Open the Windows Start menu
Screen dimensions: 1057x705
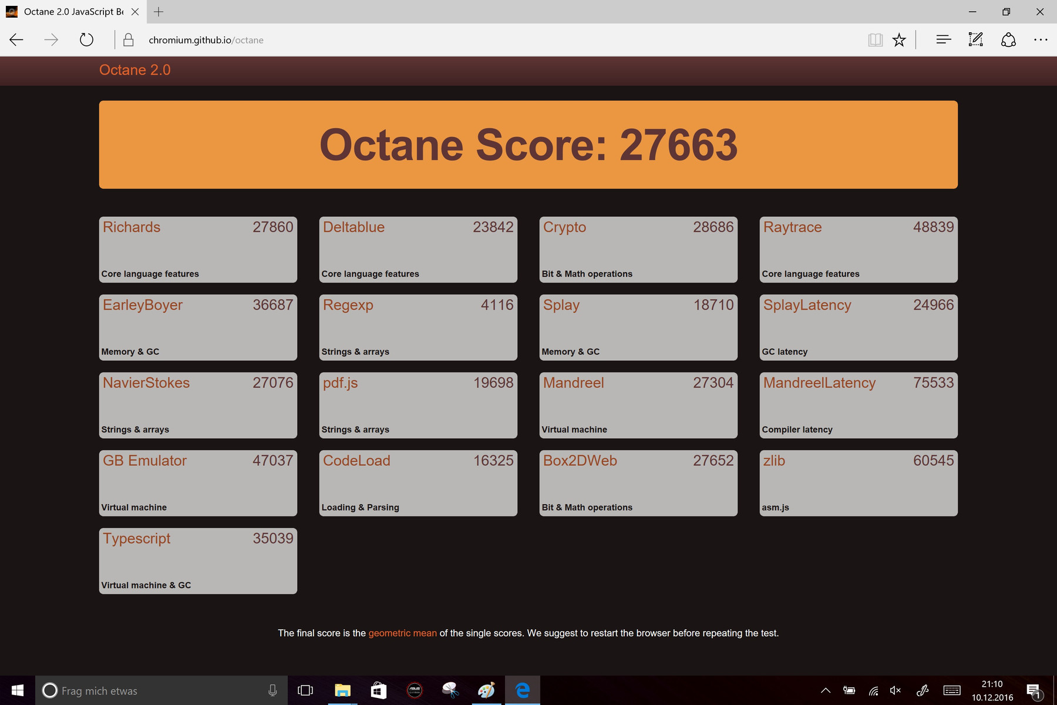click(x=18, y=690)
